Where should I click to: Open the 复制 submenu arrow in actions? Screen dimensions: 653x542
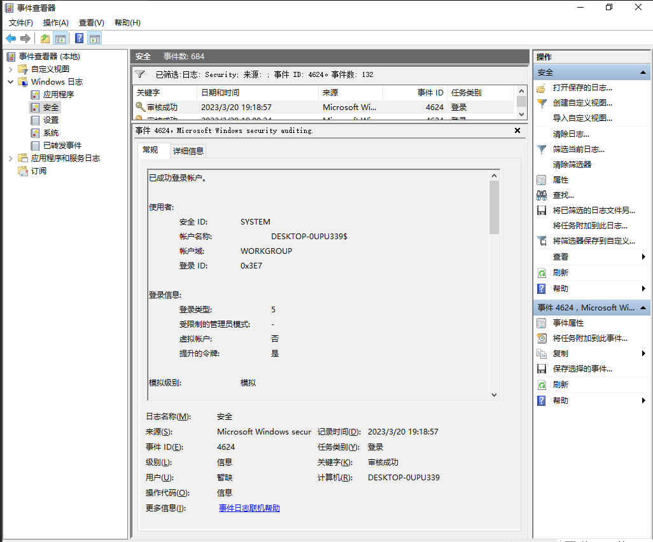click(x=643, y=354)
